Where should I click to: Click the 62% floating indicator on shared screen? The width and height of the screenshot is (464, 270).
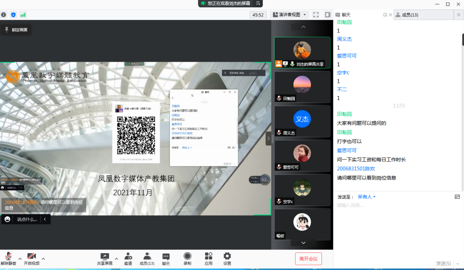[x=265, y=179]
